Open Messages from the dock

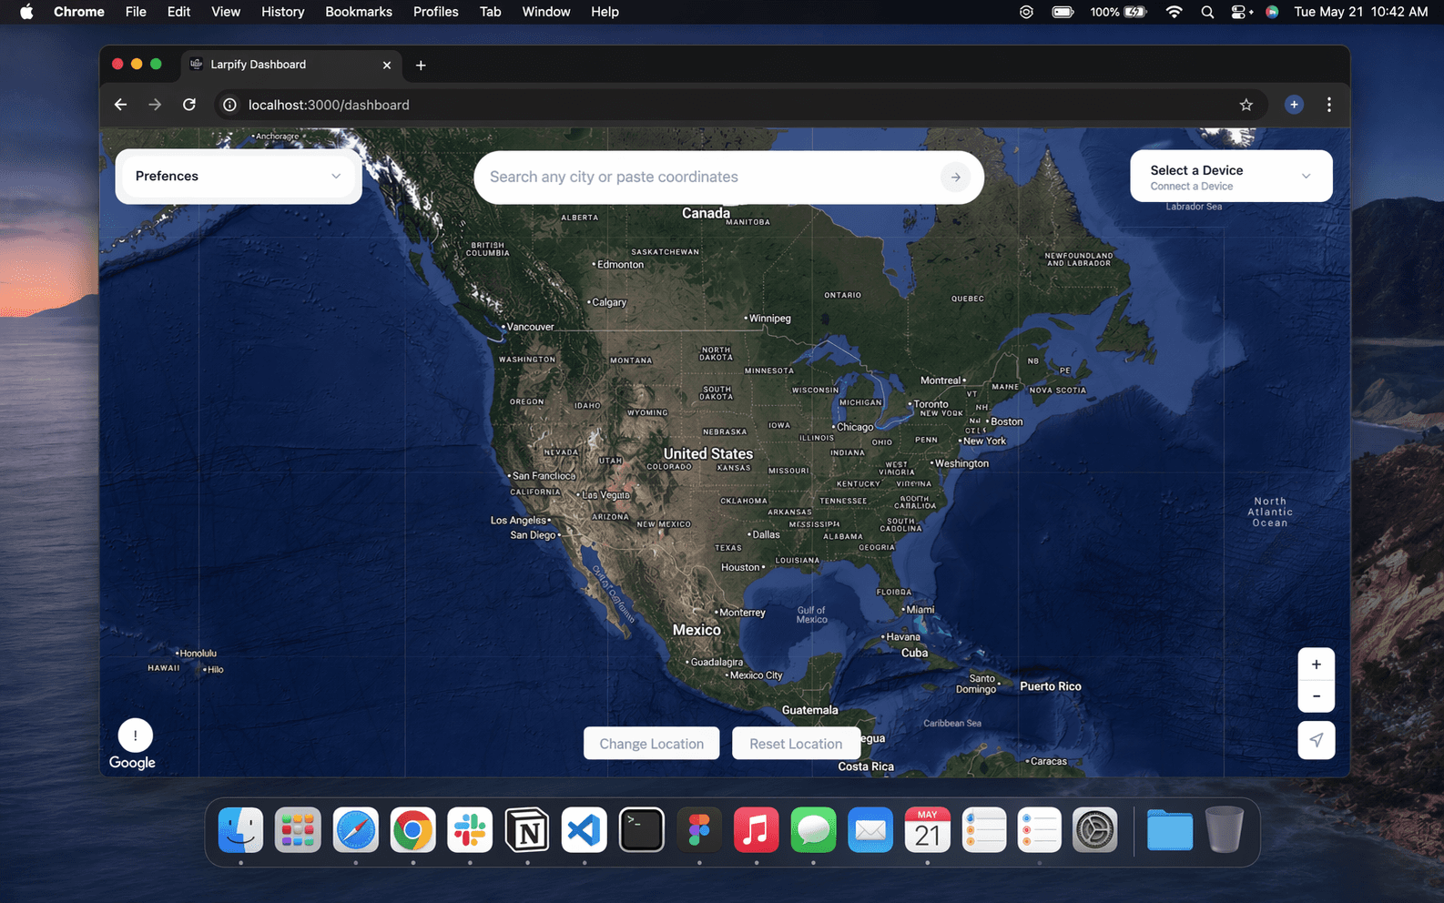pyautogui.click(x=813, y=830)
